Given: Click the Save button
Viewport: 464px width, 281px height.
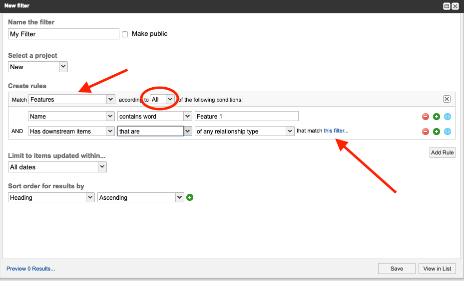Looking at the screenshot, I should 397,269.
